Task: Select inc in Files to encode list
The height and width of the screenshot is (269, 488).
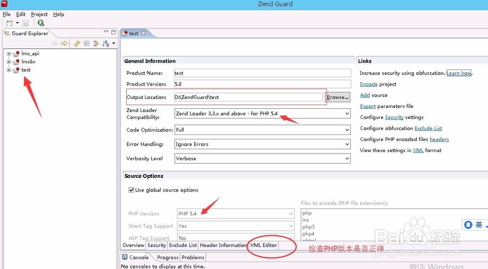Action: point(305,220)
